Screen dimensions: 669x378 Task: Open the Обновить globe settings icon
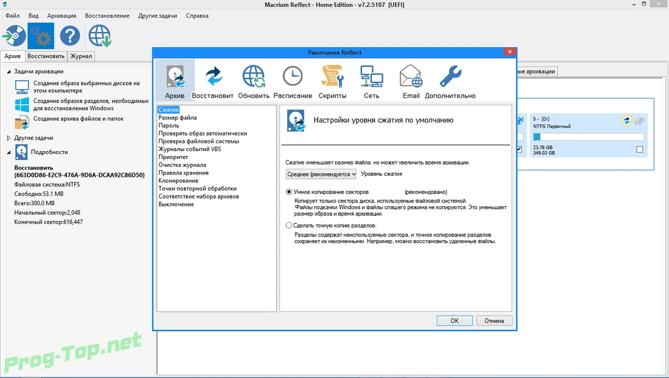tap(254, 82)
